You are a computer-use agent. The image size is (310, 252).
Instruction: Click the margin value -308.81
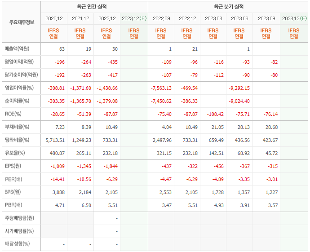pyautogui.click(x=56, y=88)
